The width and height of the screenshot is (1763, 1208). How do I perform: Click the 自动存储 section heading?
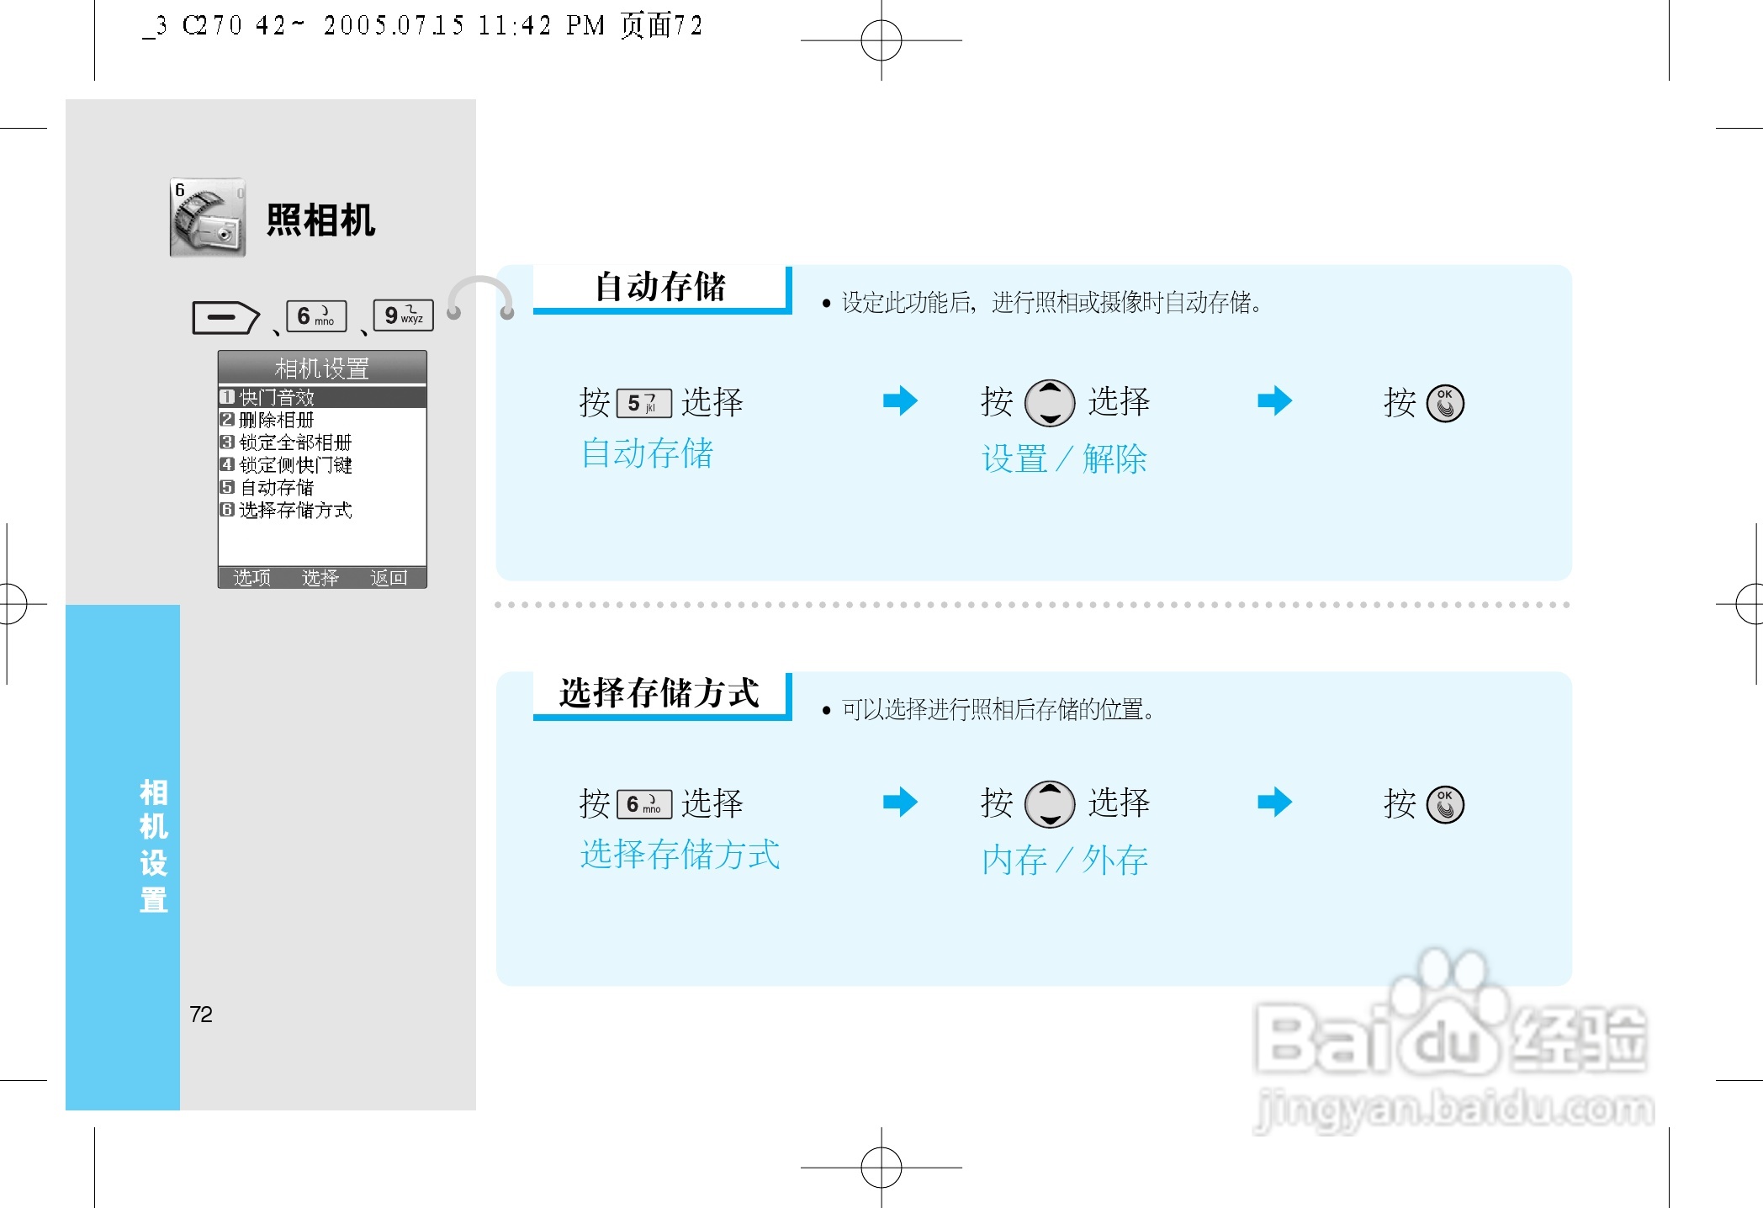pyautogui.click(x=660, y=287)
